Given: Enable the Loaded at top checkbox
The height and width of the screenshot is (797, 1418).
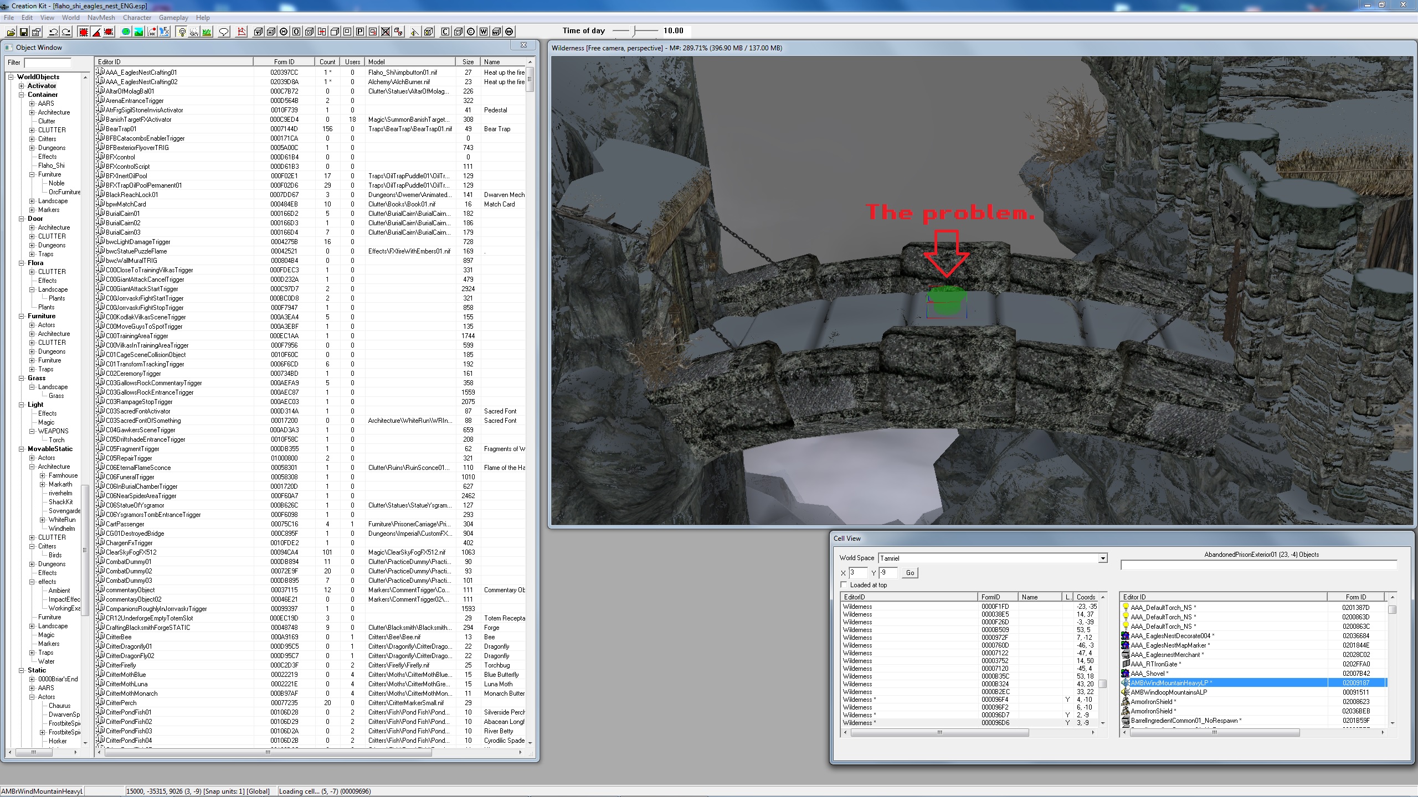Looking at the screenshot, I should click(x=844, y=585).
